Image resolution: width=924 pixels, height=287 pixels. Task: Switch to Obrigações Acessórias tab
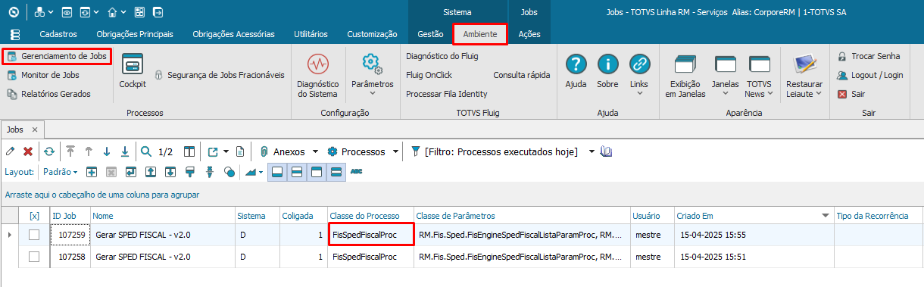tap(234, 34)
